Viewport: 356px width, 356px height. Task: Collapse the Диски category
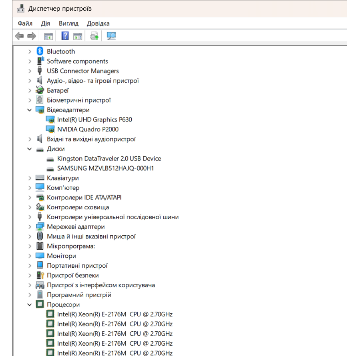tap(30, 149)
